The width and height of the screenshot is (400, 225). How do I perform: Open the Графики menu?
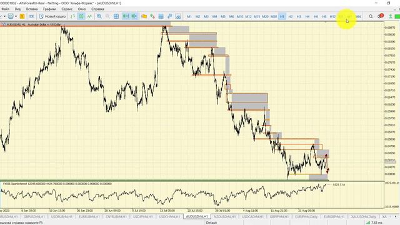[49, 9]
